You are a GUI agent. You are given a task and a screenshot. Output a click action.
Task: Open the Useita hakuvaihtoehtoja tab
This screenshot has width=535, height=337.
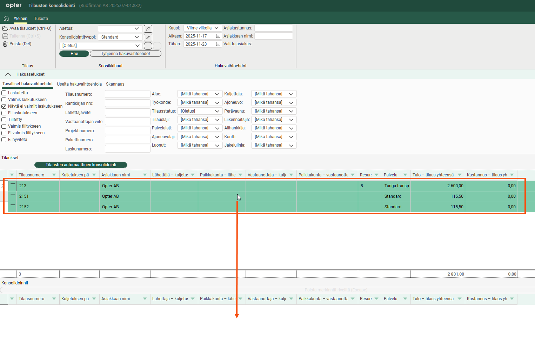(79, 84)
